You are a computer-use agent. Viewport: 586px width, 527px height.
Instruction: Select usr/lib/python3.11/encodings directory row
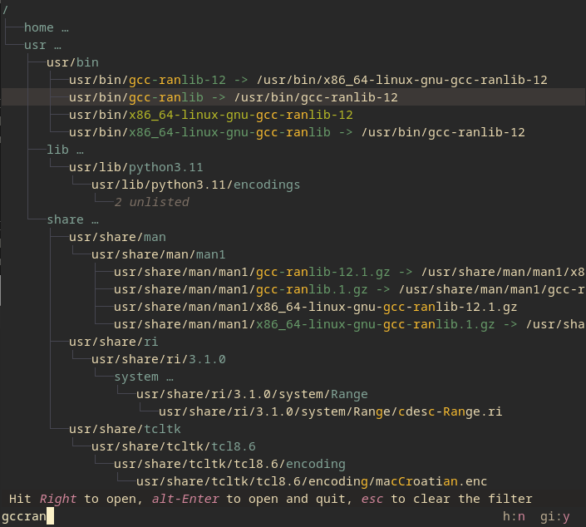coord(196,185)
